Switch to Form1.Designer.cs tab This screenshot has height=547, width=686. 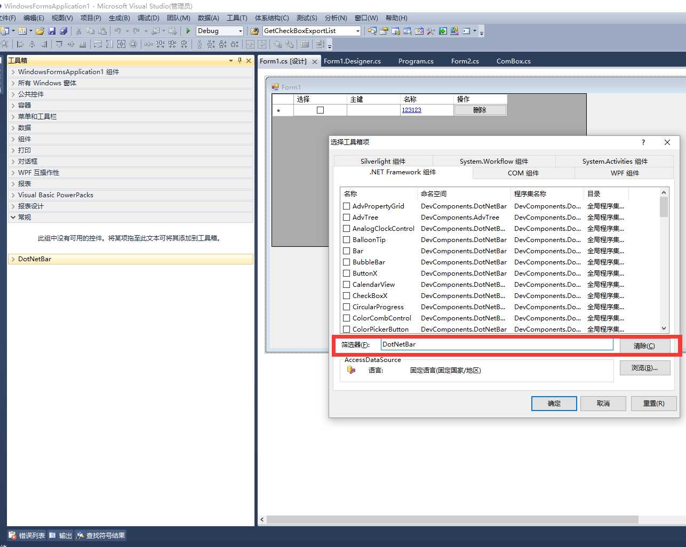tap(352, 61)
